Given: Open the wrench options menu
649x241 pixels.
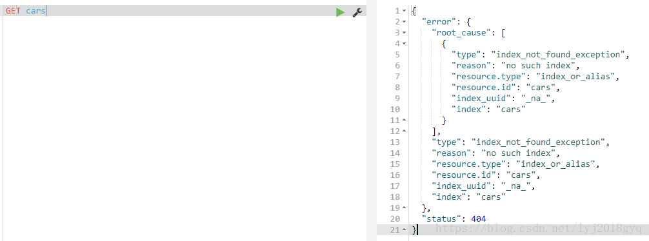Looking at the screenshot, I should pos(357,12).
